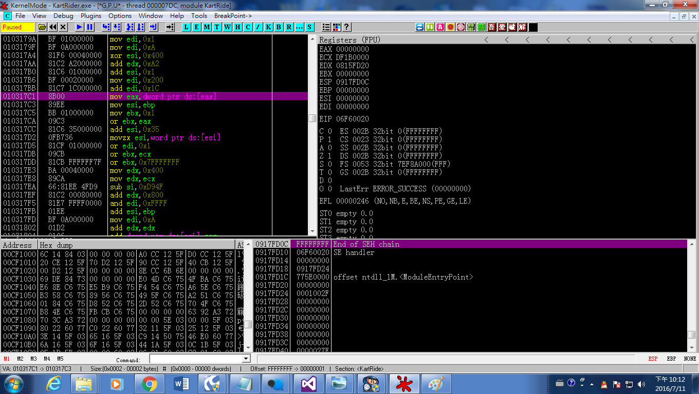The height and width of the screenshot is (394, 699).
Task: Click the appearance colors grid icon
Action: tap(336, 27)
